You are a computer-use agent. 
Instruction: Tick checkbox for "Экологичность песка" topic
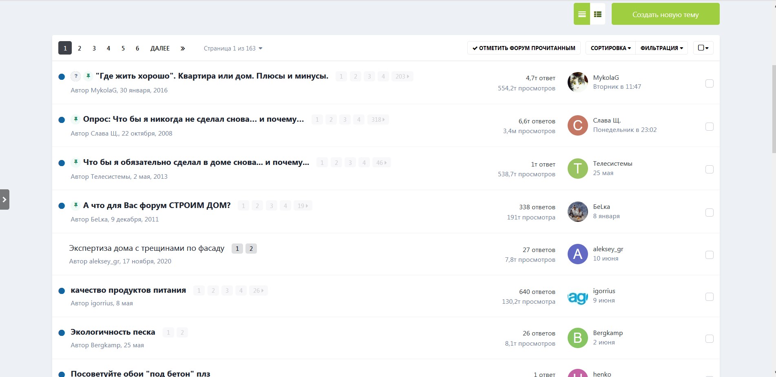point(710,339)
